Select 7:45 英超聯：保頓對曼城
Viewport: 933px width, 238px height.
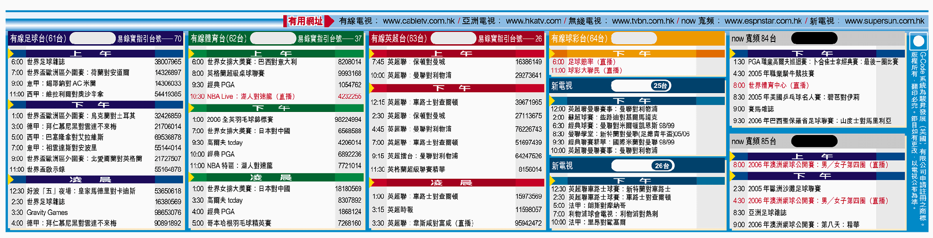pos(457,62)
